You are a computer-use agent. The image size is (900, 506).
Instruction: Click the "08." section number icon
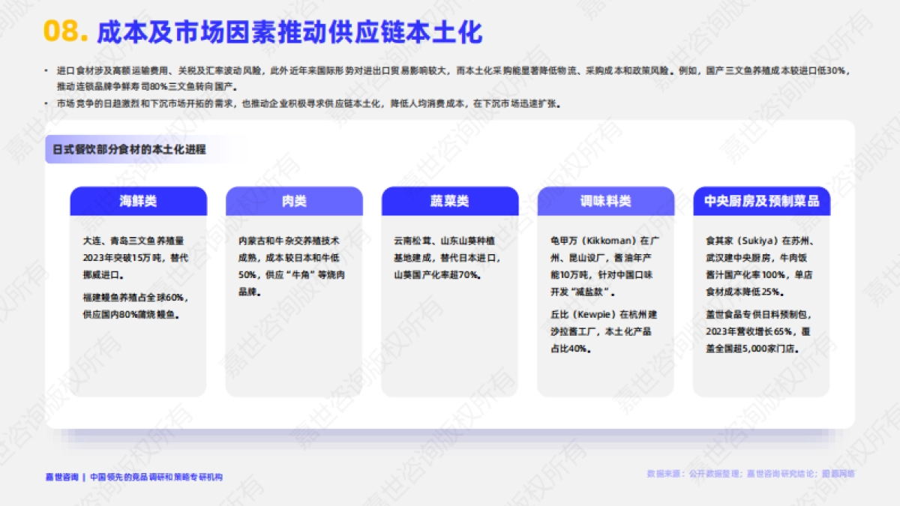click(x=65, y=31)
